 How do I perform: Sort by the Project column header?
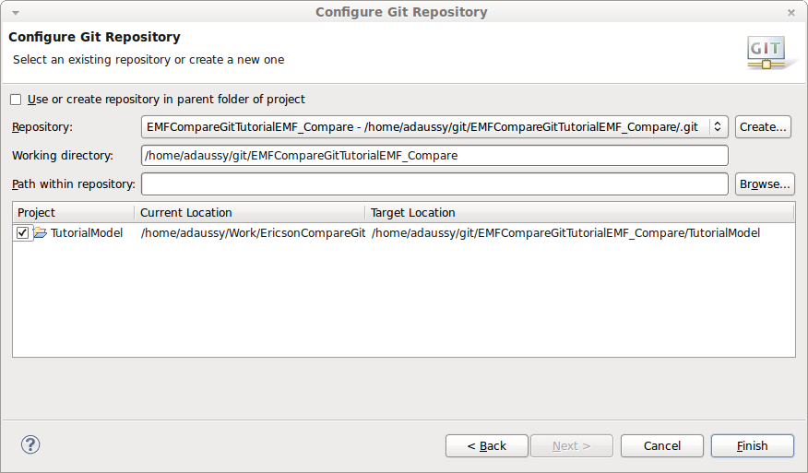click(x=74, y=213)
